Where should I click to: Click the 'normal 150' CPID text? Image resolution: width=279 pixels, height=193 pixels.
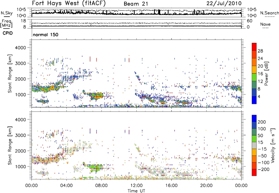[x=46, y=34]
